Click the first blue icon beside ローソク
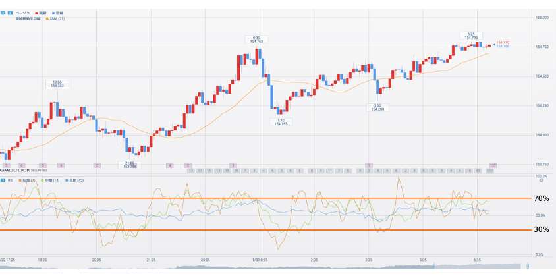This screenshot has width=556, height=278. [x=3, y=13]
